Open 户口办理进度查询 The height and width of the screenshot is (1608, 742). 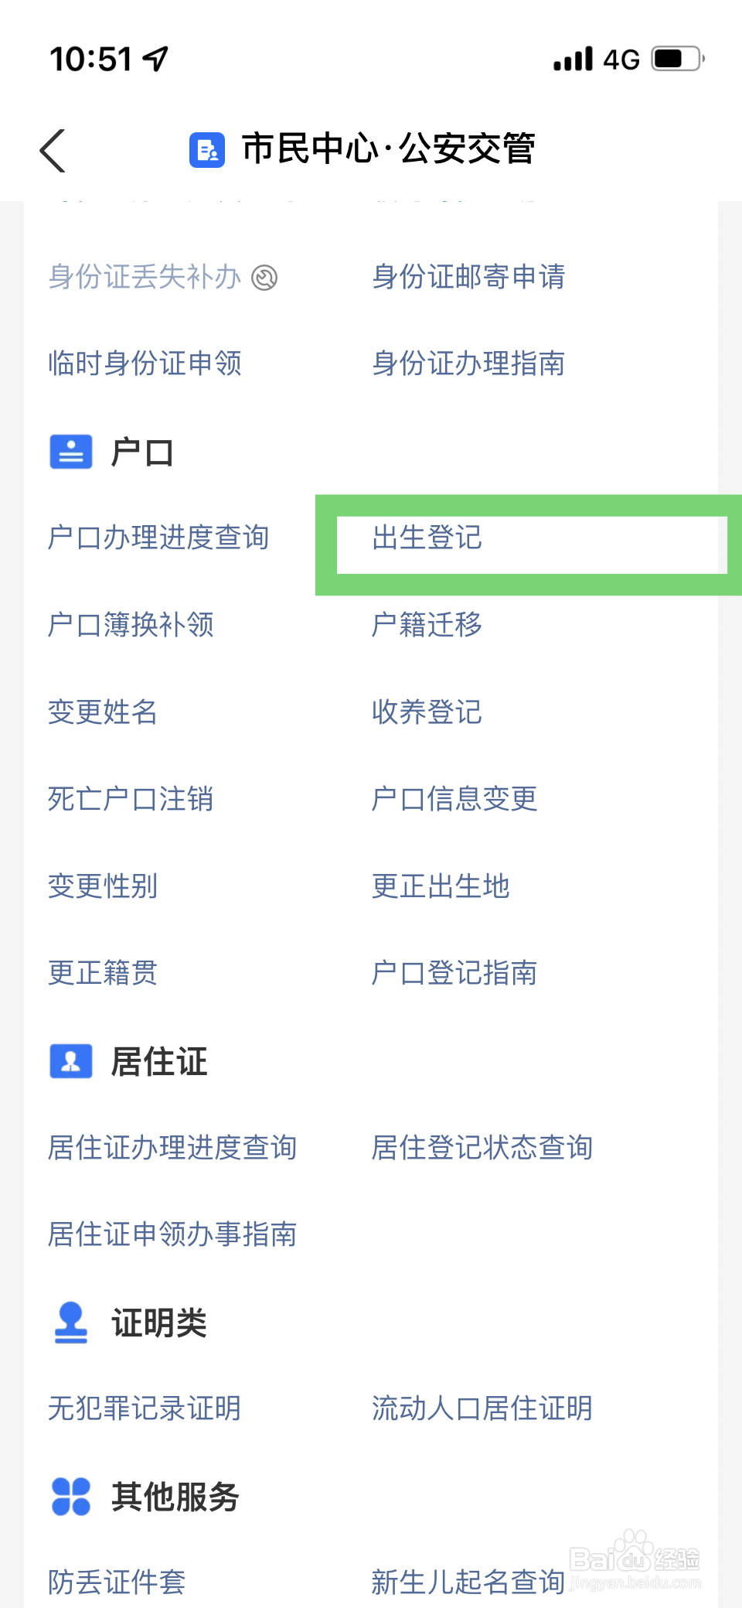pyautogui.click(x=158, y=538)
